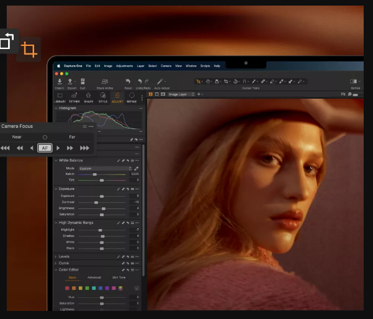Move focus far with triple arrow

(x=84, y=148)
